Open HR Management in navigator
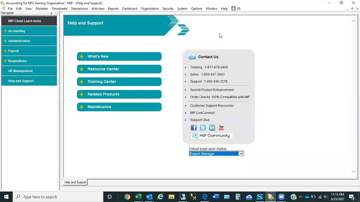Image resolution: width=360 pixels, height=202 pixels. click(x=29, y=71)
